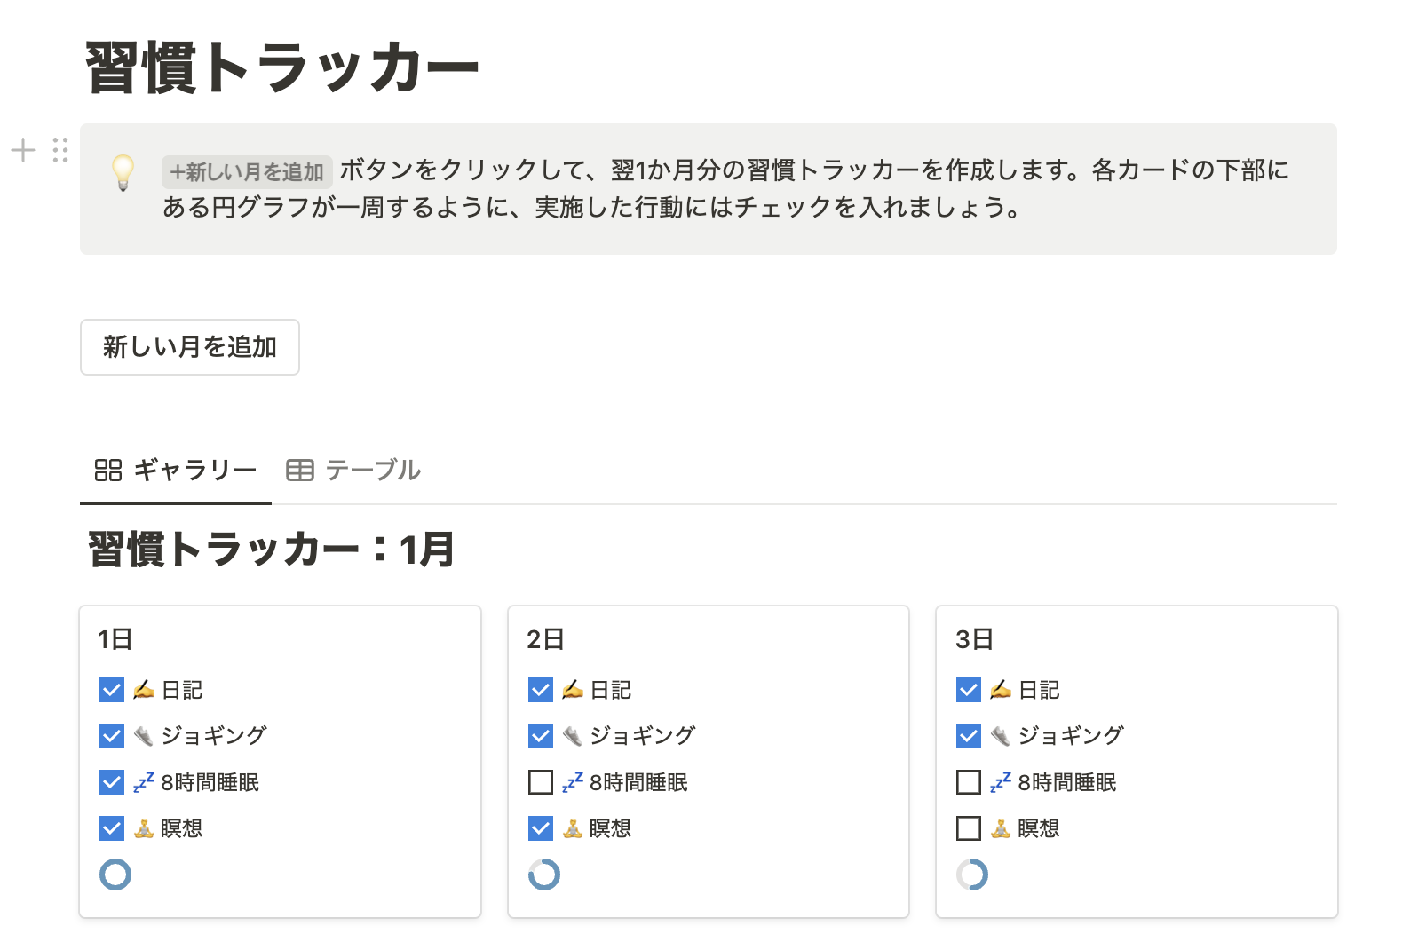Screen dimensions: 1426x934
Task: Check 8時間睡眠 checkbox in 2日 card
Action: (541, 782)
